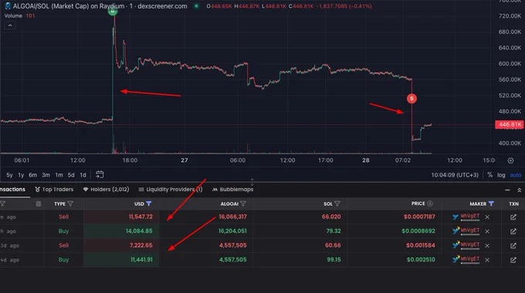Click the 16,204,051 ALGOAI amount cell
This screenshot has height=293, width=525.
pos(232,231)
